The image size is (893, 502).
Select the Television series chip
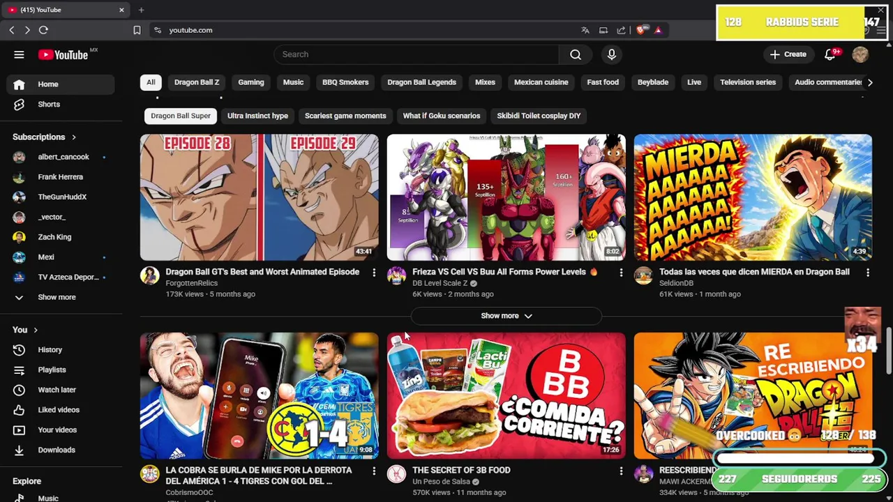[x=748, y=82]
